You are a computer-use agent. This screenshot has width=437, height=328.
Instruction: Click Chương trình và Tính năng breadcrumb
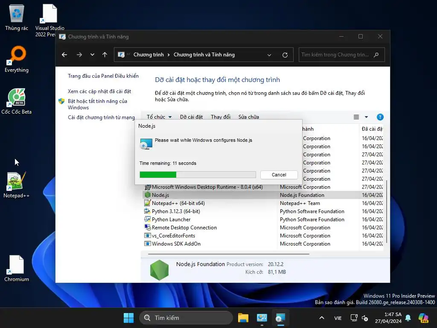point(204,55)
